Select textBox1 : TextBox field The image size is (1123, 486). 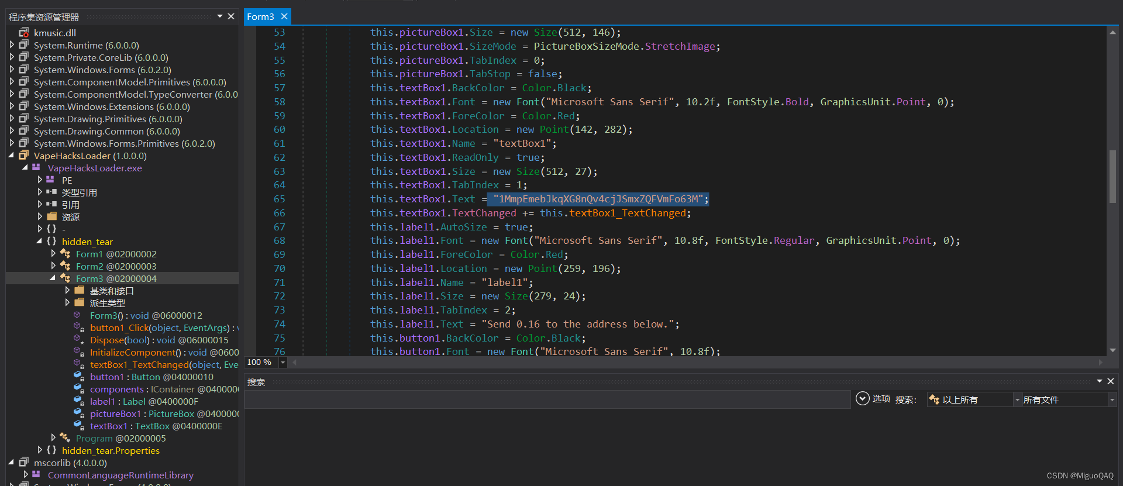click(156, 426)
